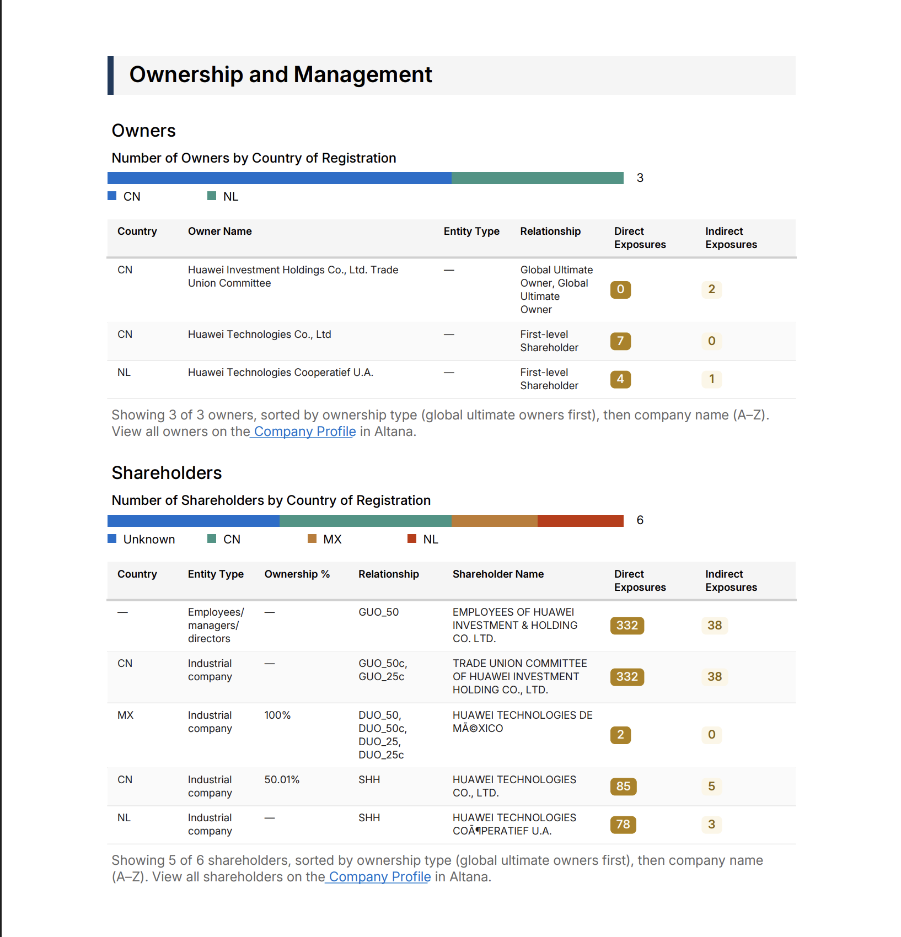
Task: Click direct exposures badge 7 for Huawei Technologies Co., Ltd
Action: 620,341
